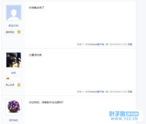Viewport: 146px width, 124px height.
Task: Click the 高级粉丝 title badge
Action: click(x=10, y=32)
